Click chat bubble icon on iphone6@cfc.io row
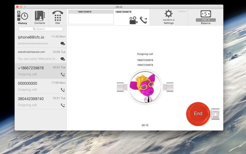This screenshot has width=246, height=154. click(x=63, y=43)
